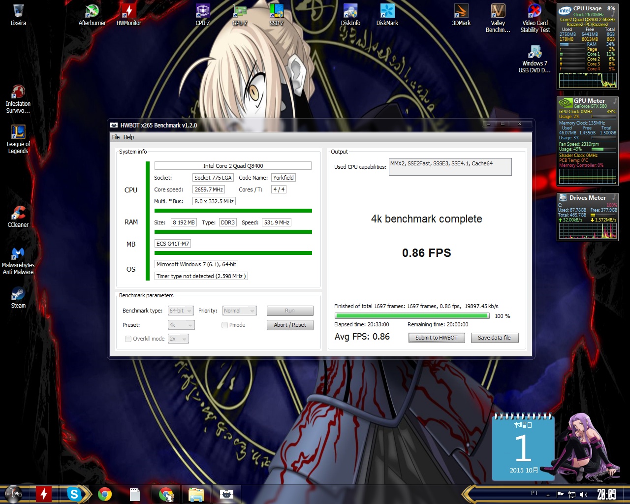Open Windows 7 USB DVD tool shortcut

point(535,59)
